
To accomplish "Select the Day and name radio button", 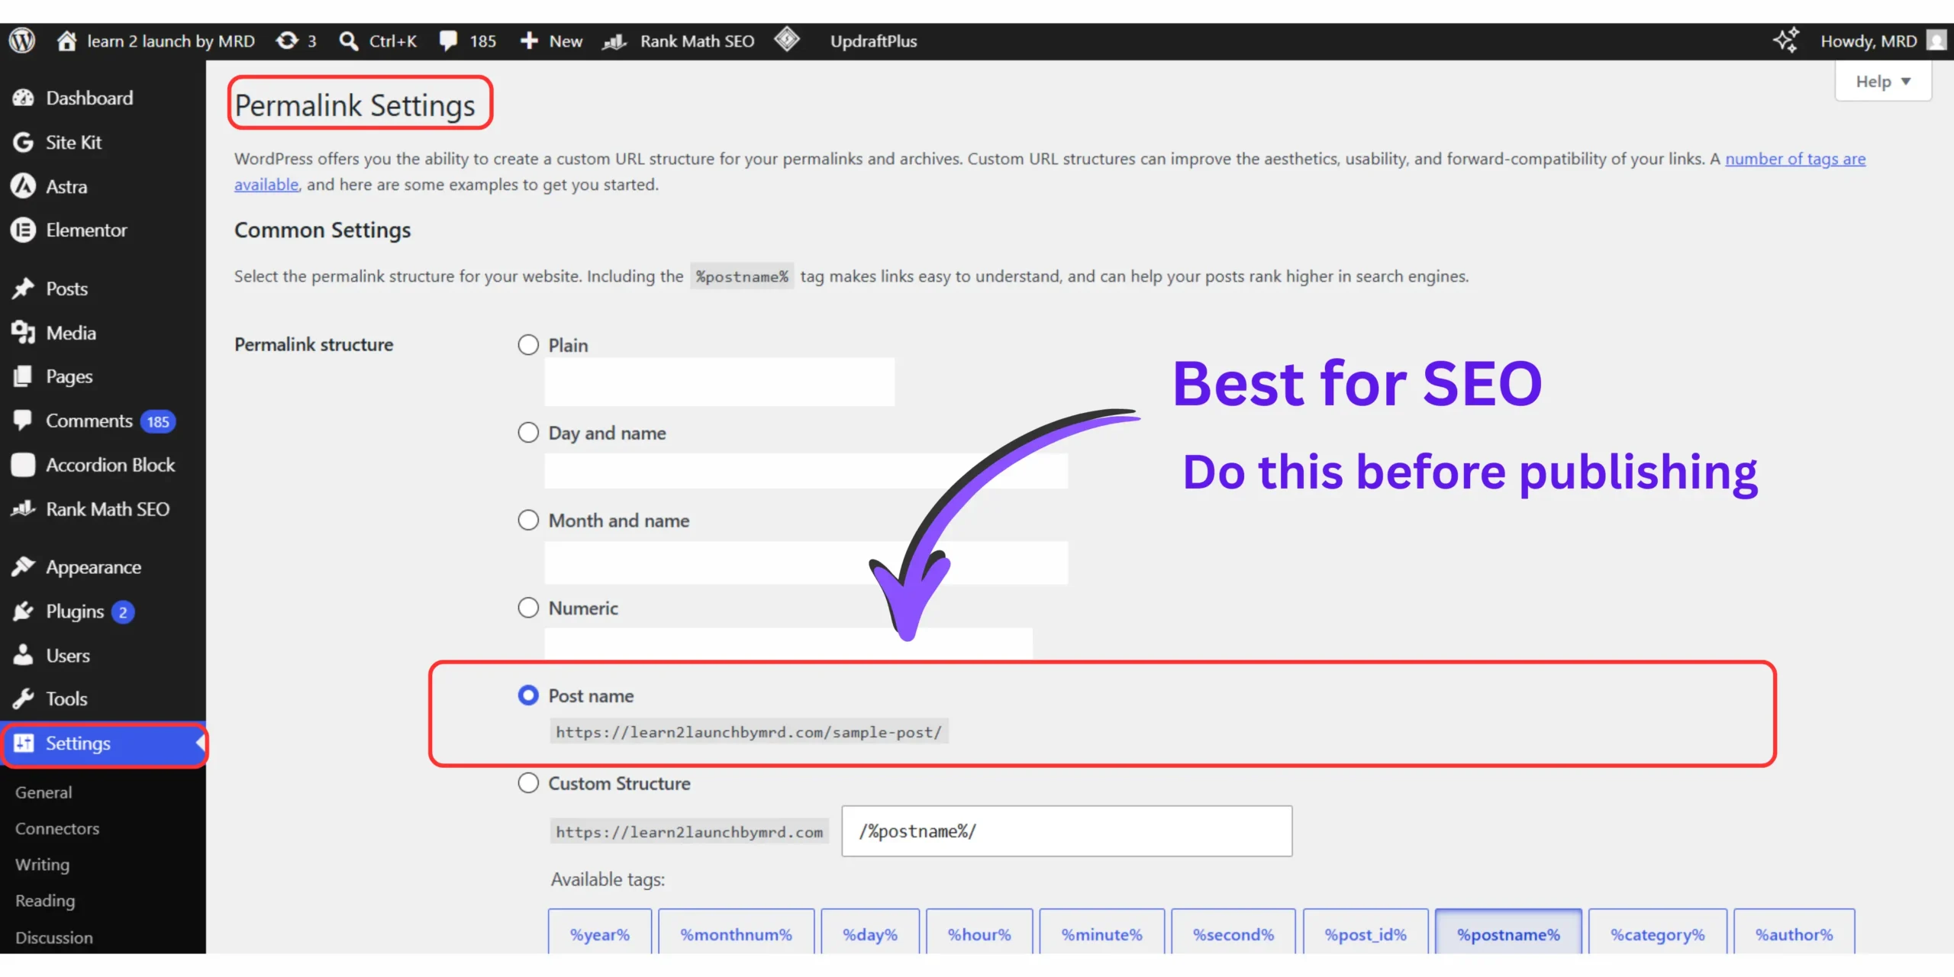I will pos(528,433).
